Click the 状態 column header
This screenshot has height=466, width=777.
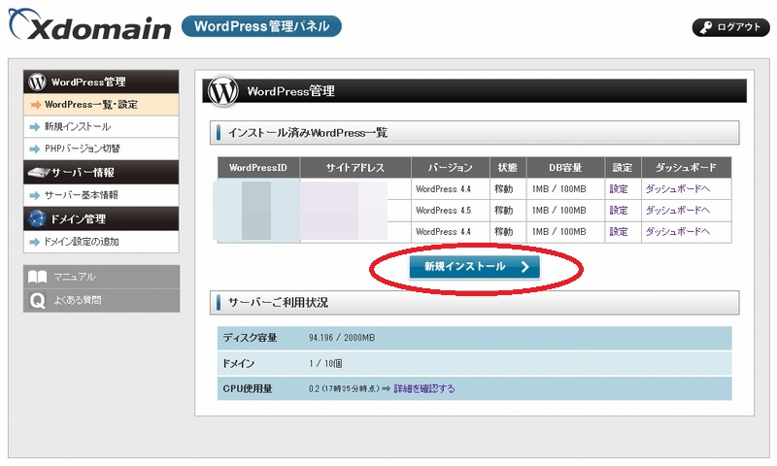[x=508, y=168]
